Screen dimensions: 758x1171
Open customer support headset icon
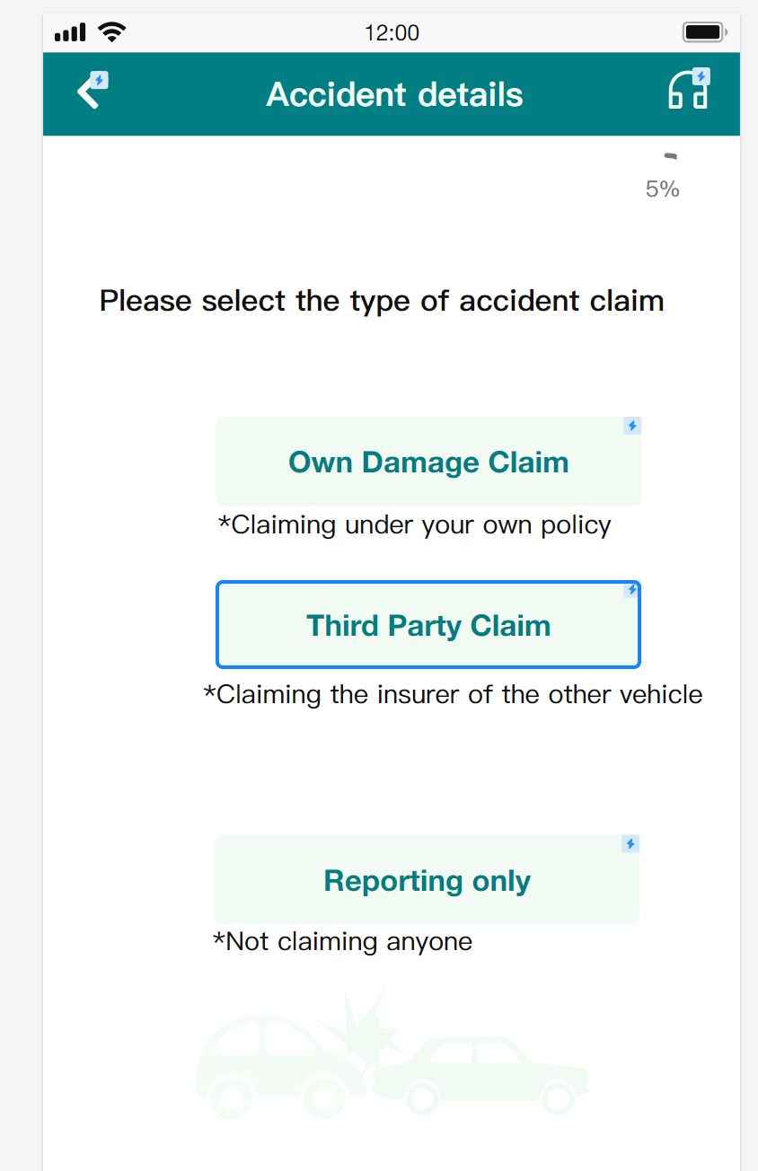click(x=686, y=92)
